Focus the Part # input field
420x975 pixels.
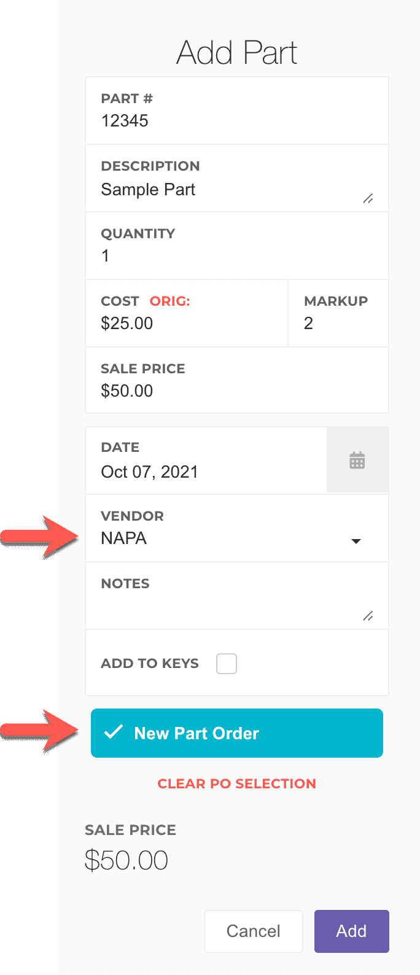click(236, 121)
